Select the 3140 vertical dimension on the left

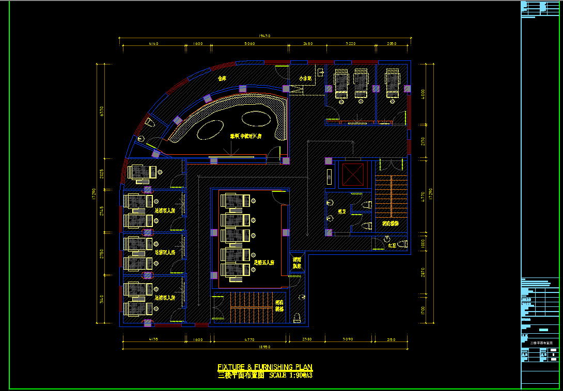(x=102, y=300)
